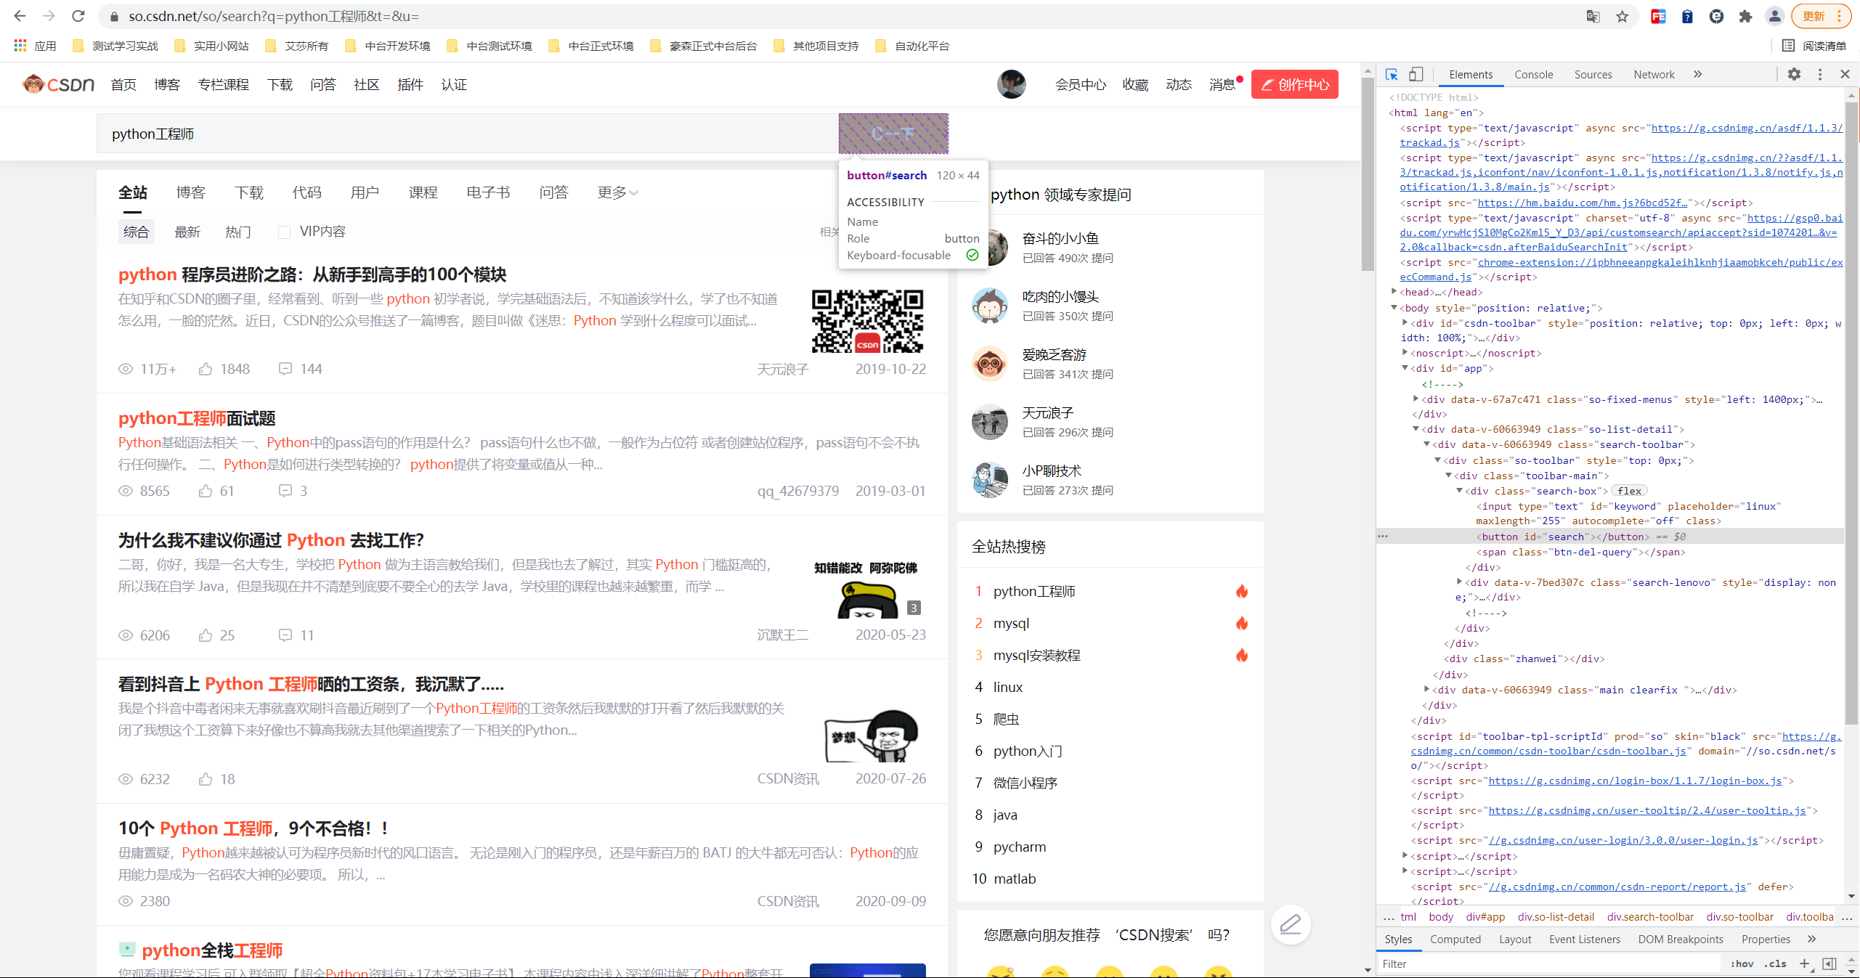
Task: Toggle the device emulation toolbar in DevTools
Action: (x=1416, y=73)
